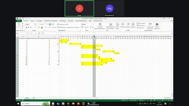The height and width of the screenshot is (106, 189).
Task: Enable Wrap Text (Перенести текст)
Action: pyautogui.click(x=63, y=24)
